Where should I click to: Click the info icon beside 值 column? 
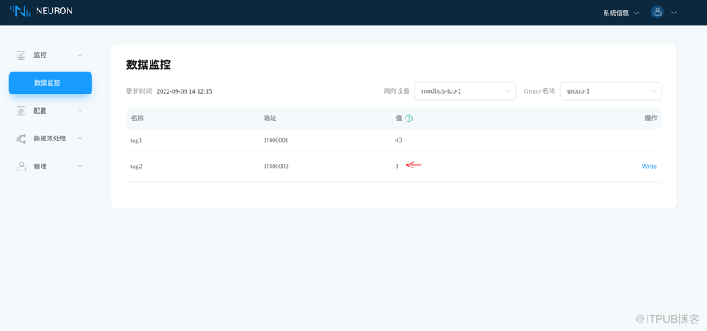click(x=409, y=118)
